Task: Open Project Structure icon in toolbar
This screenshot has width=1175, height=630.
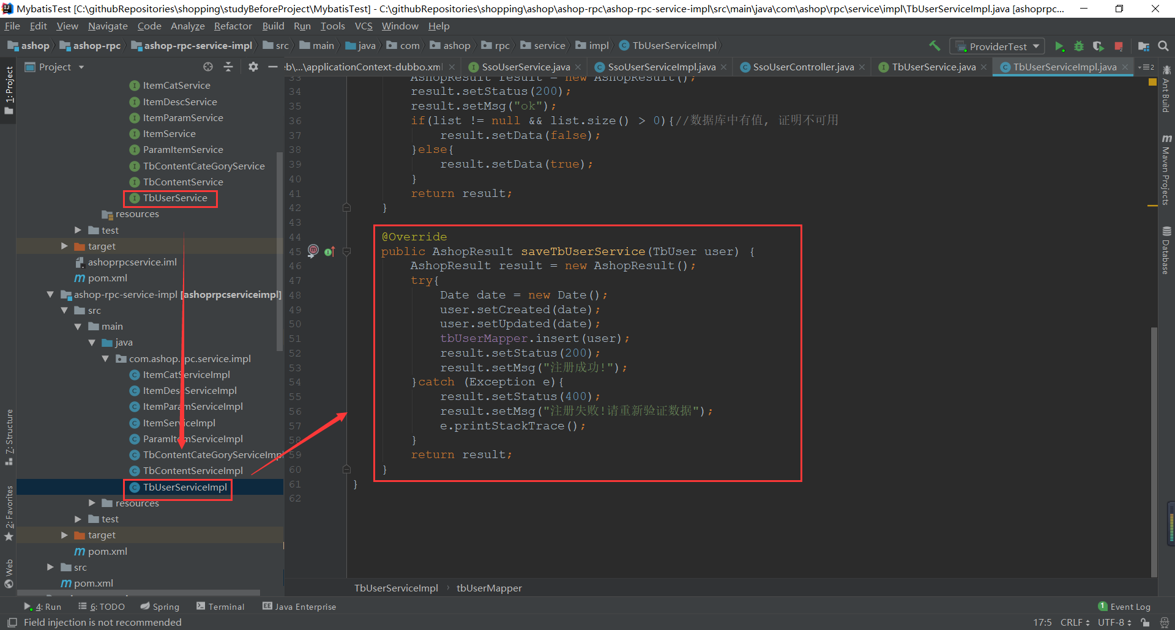Action: (1144, 46)
